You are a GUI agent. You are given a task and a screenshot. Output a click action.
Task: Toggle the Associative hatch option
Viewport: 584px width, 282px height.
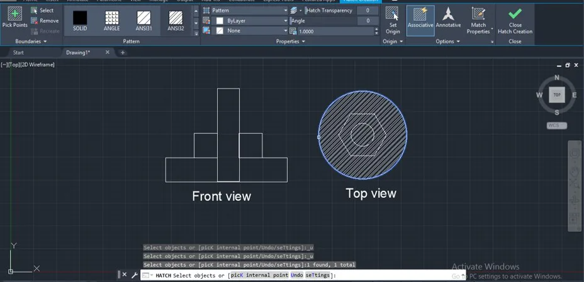point(420,21)
